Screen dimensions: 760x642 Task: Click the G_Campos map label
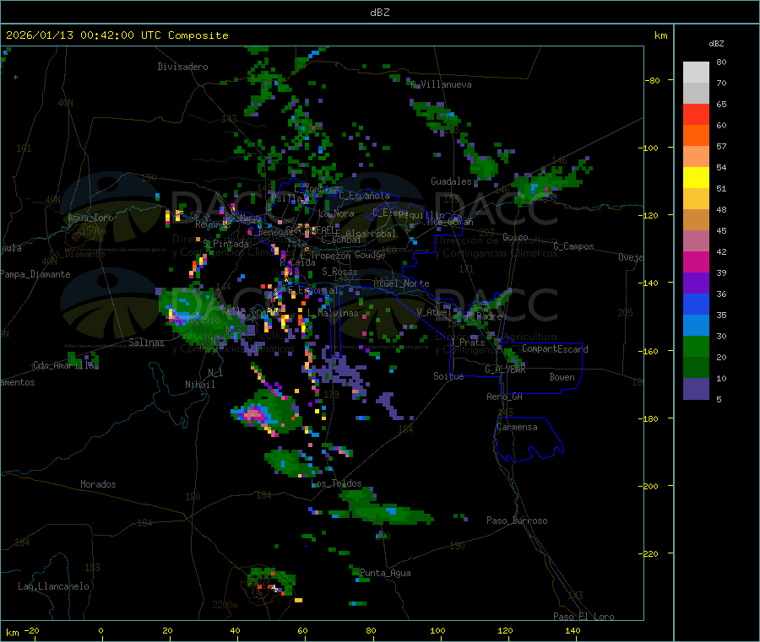coord(573,246)
